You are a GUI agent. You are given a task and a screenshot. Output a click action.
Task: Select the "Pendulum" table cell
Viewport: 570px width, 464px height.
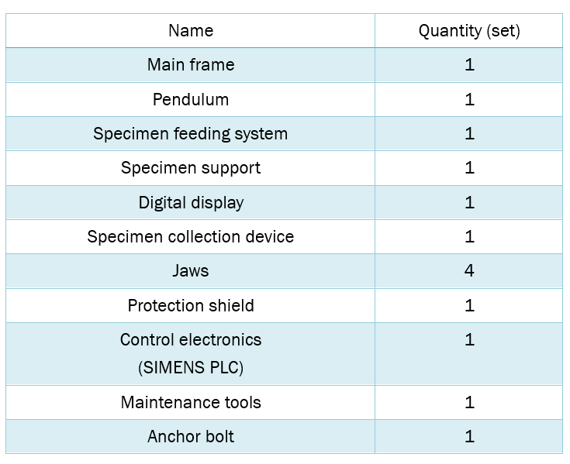tap(191, 100)
